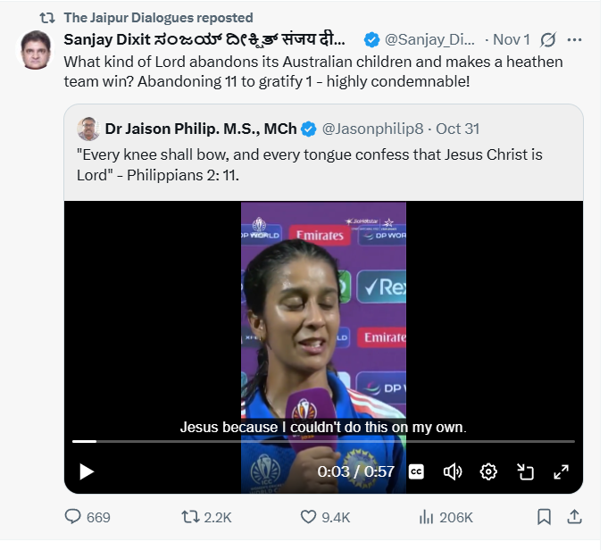Repost this tweet with the retweet icon
Viewport: 608px width, 550px height.
pyautogui.click(x=190, y=517)
